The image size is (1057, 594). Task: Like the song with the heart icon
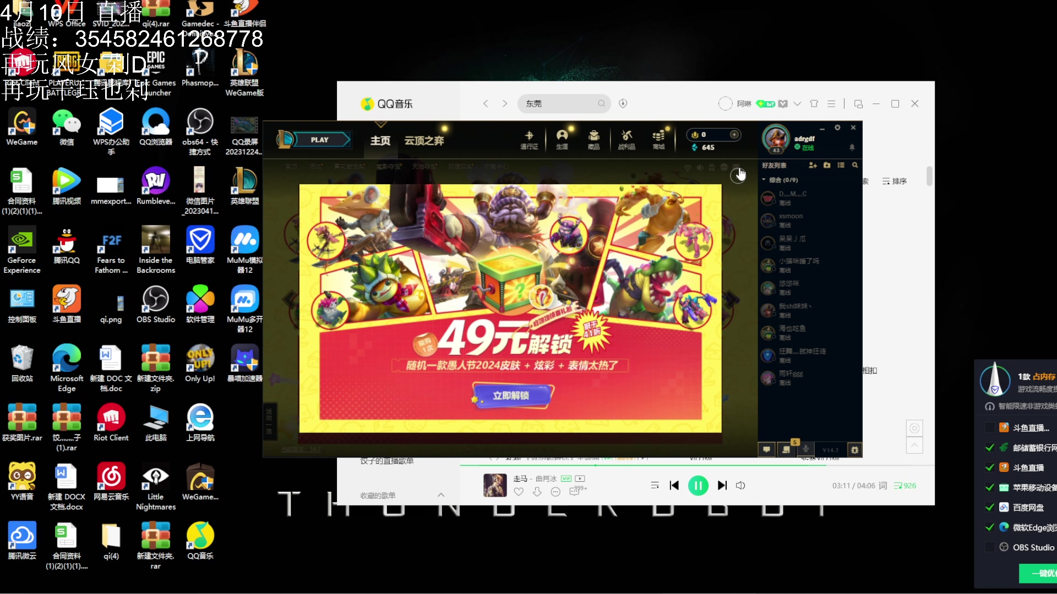tap(519, 492)
